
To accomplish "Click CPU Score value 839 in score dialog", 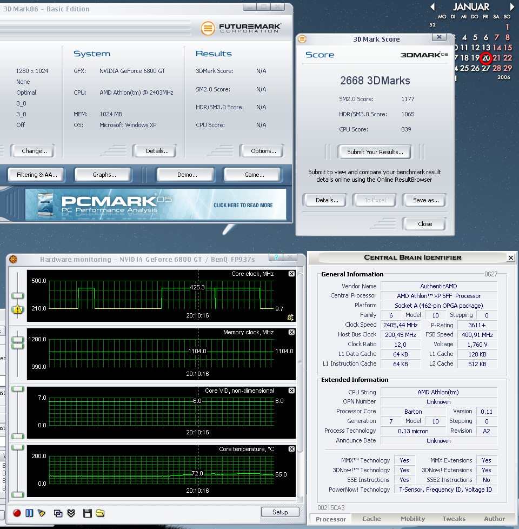I will point(406,129).
